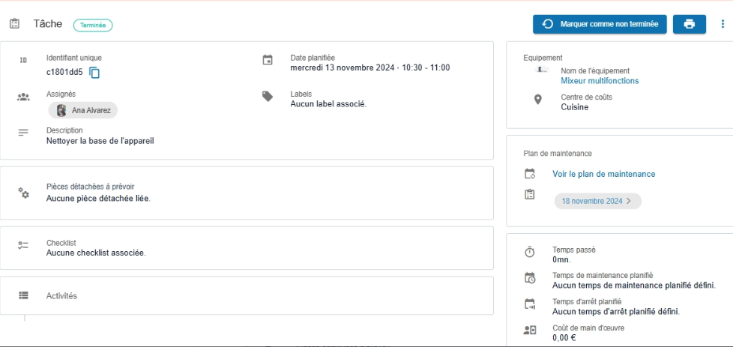Screen dimensions: 733x347
Task: Click the Checklist icon
Action: pos(23,246)
